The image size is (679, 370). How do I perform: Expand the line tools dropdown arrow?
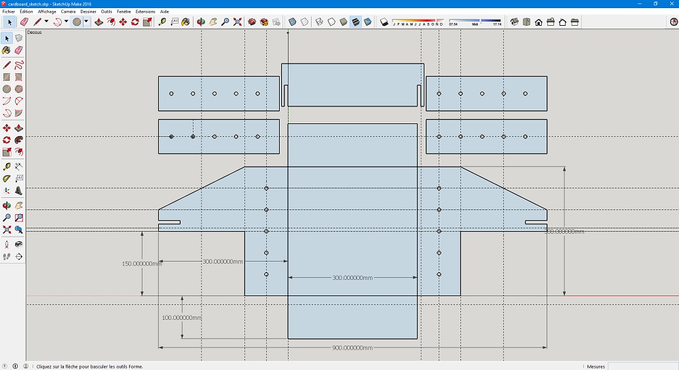[x=46, y=22]
